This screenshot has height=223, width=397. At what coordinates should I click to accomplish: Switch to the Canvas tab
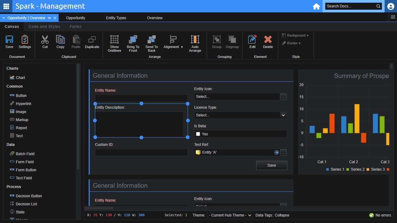[x=12, y=27]
